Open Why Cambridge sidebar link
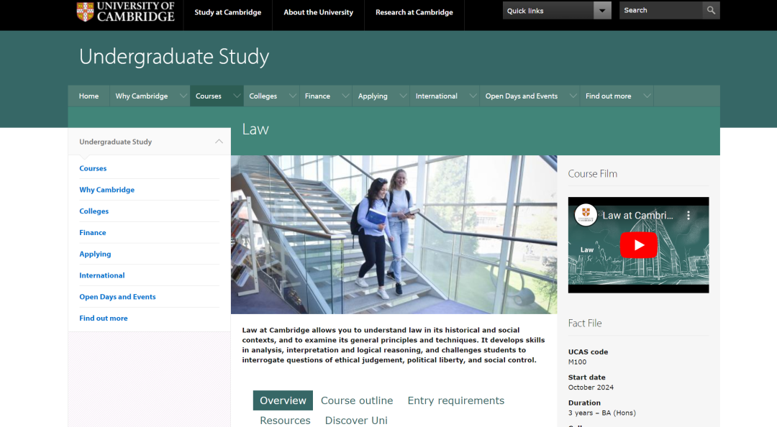This screenshot has width=777, height=427. [107, 190]
